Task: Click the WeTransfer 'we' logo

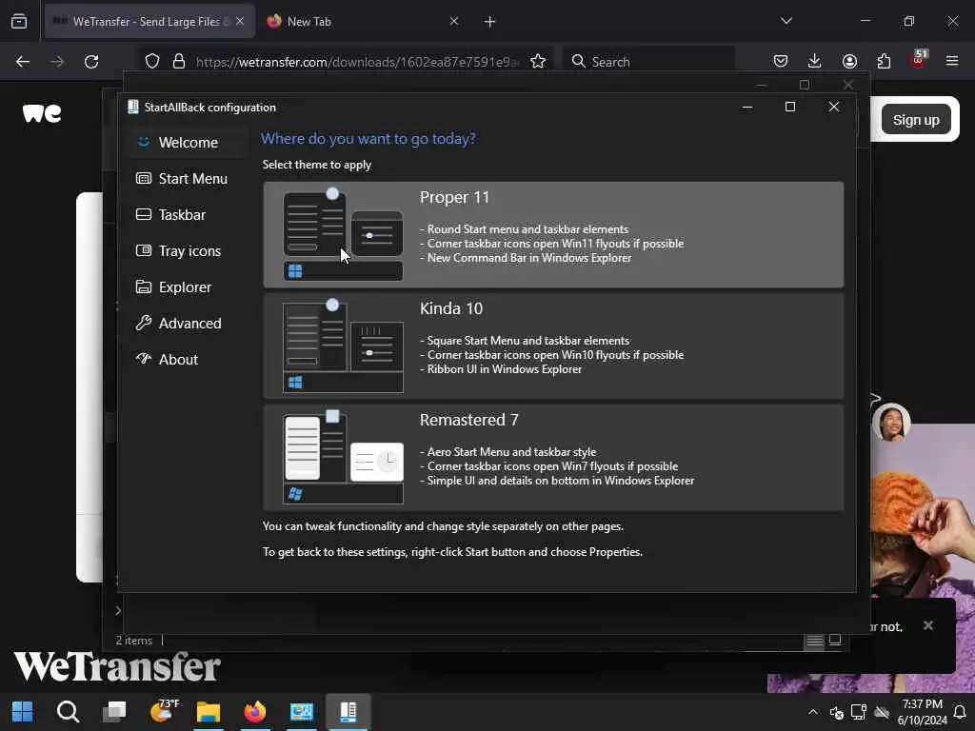Action: tap(42, 113)
